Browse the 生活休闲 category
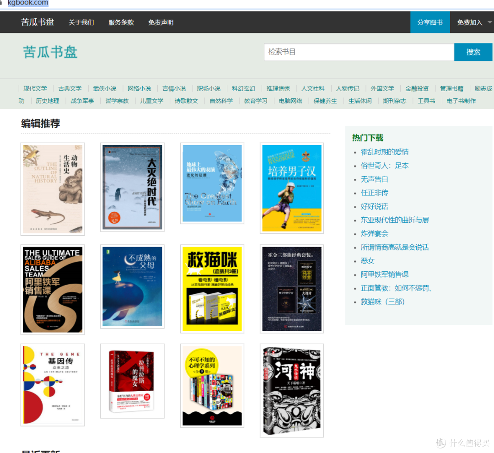This screenshot has width=494, height=453. [x=360, y=101]
